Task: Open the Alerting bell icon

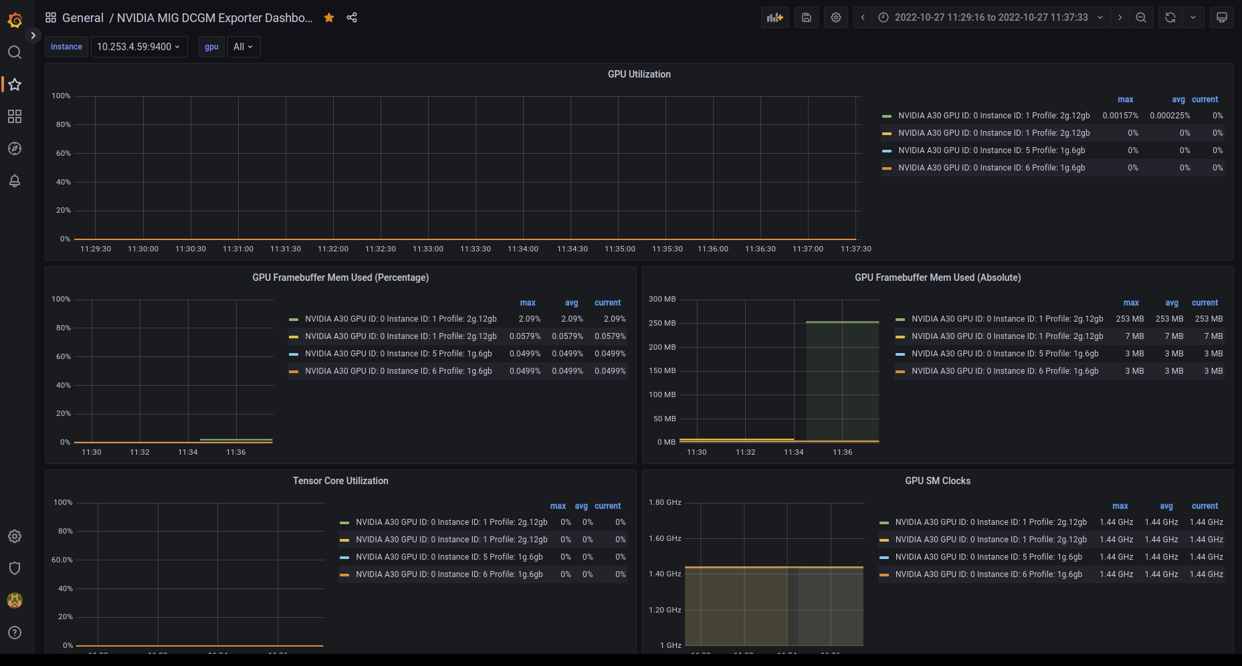Action: (x=15, y=181)
